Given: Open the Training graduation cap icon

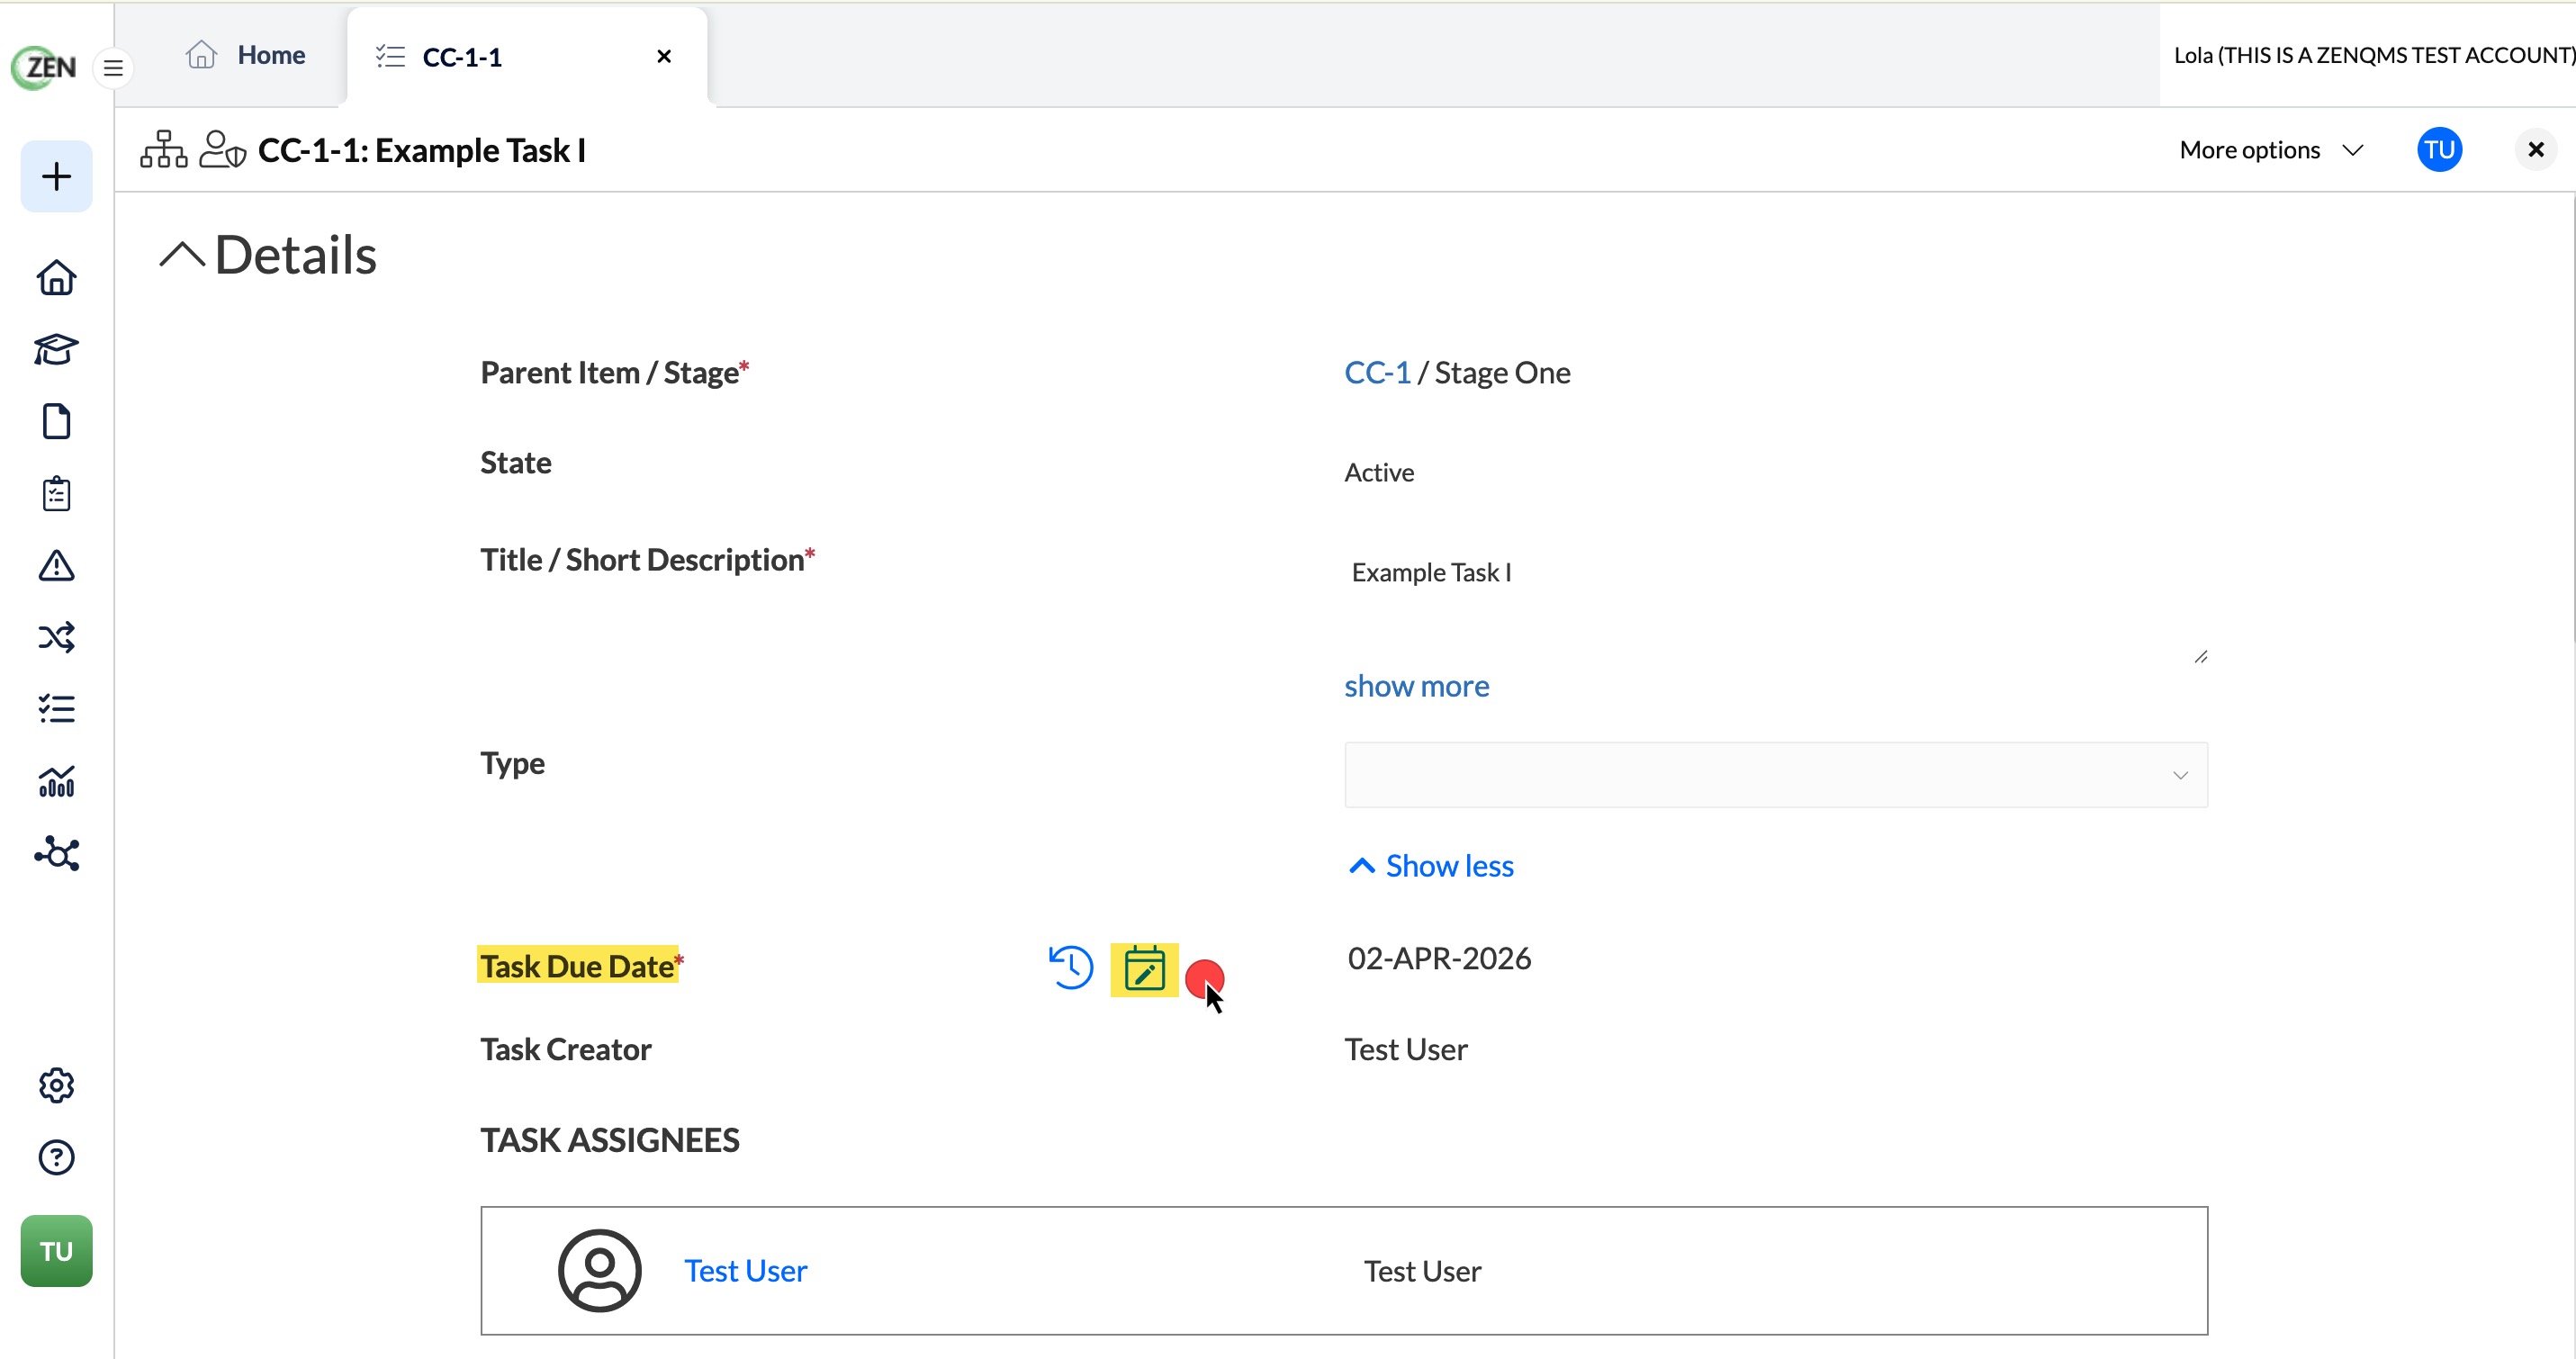Looking at the screenshot, I should tap(56, 349).
